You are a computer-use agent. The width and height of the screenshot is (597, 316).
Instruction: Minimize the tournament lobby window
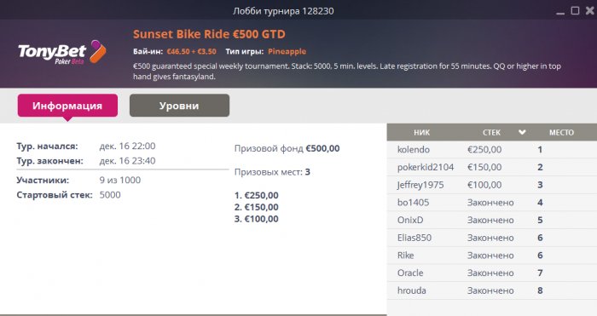point(560,11)
